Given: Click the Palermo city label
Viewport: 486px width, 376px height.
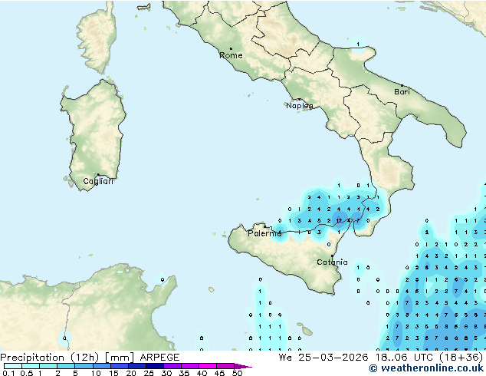Looking at the screenshot, I should coord(264,233).
